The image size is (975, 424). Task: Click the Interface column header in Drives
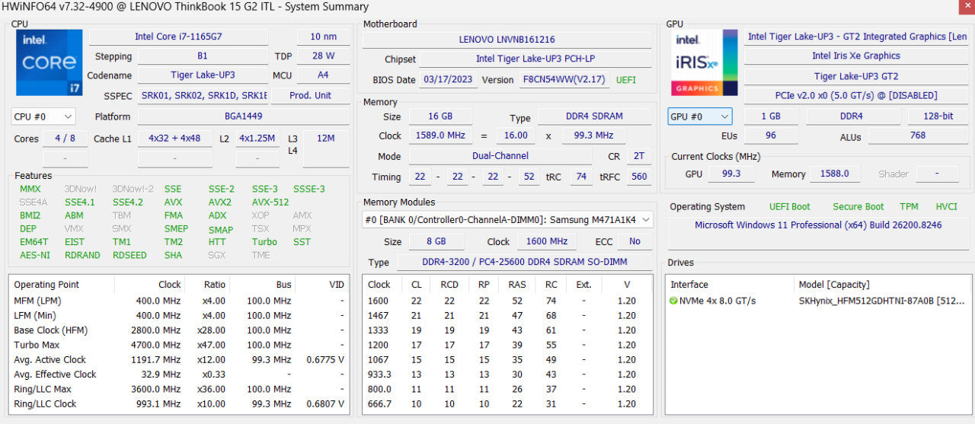[x=729, y=284]
